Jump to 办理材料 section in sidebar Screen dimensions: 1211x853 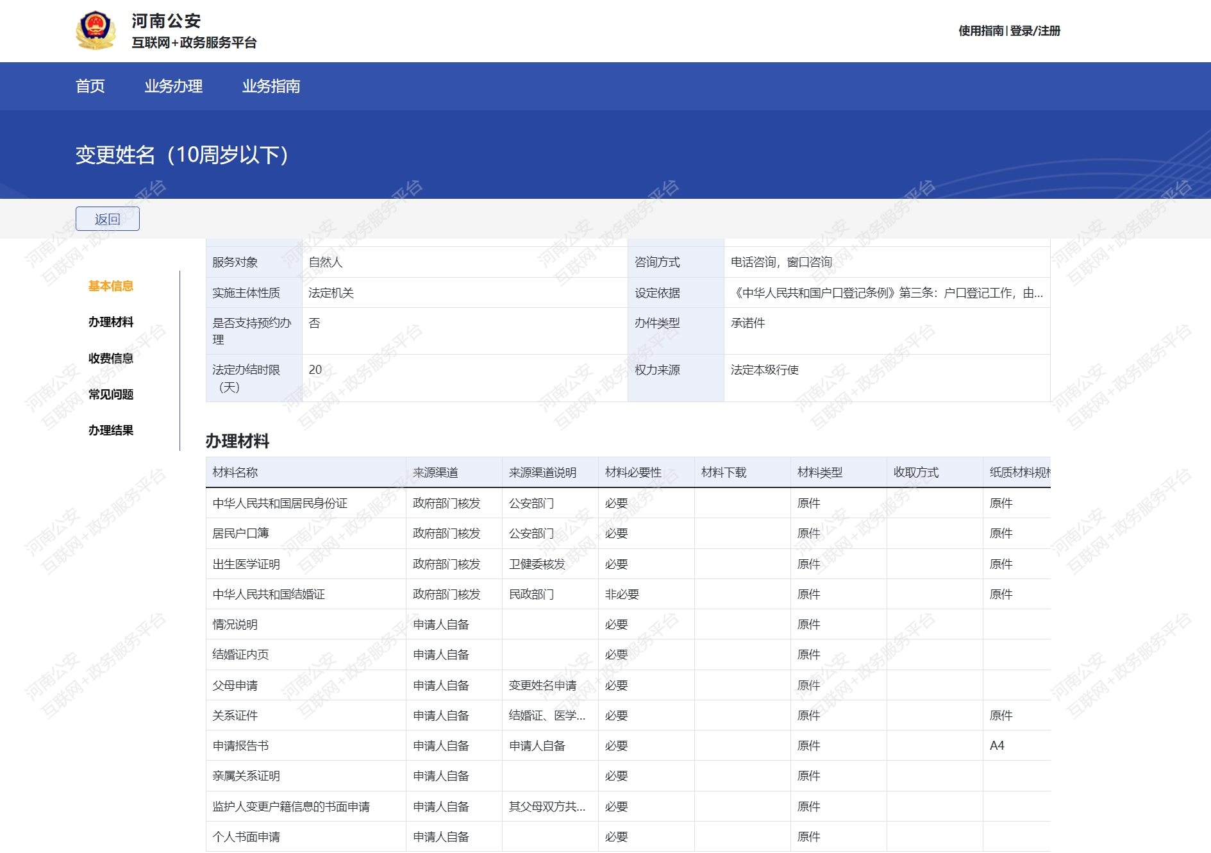[111, 322]
